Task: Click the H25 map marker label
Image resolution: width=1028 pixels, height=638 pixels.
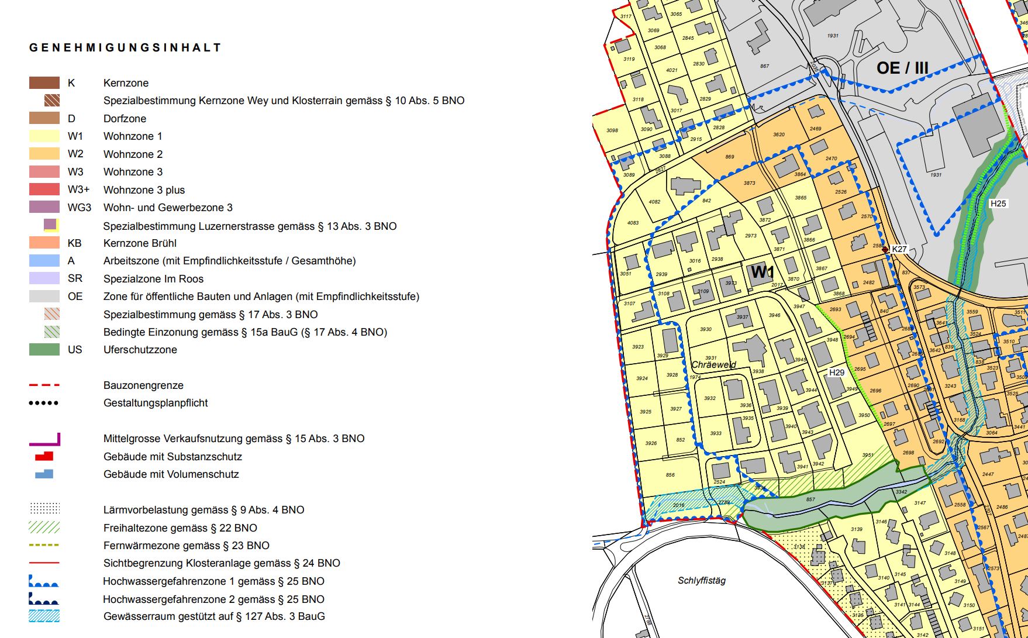Action: click(998, 204)
